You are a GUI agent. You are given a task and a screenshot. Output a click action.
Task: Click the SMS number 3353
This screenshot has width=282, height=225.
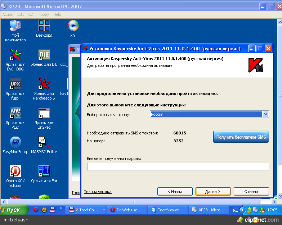coord(178,141)
